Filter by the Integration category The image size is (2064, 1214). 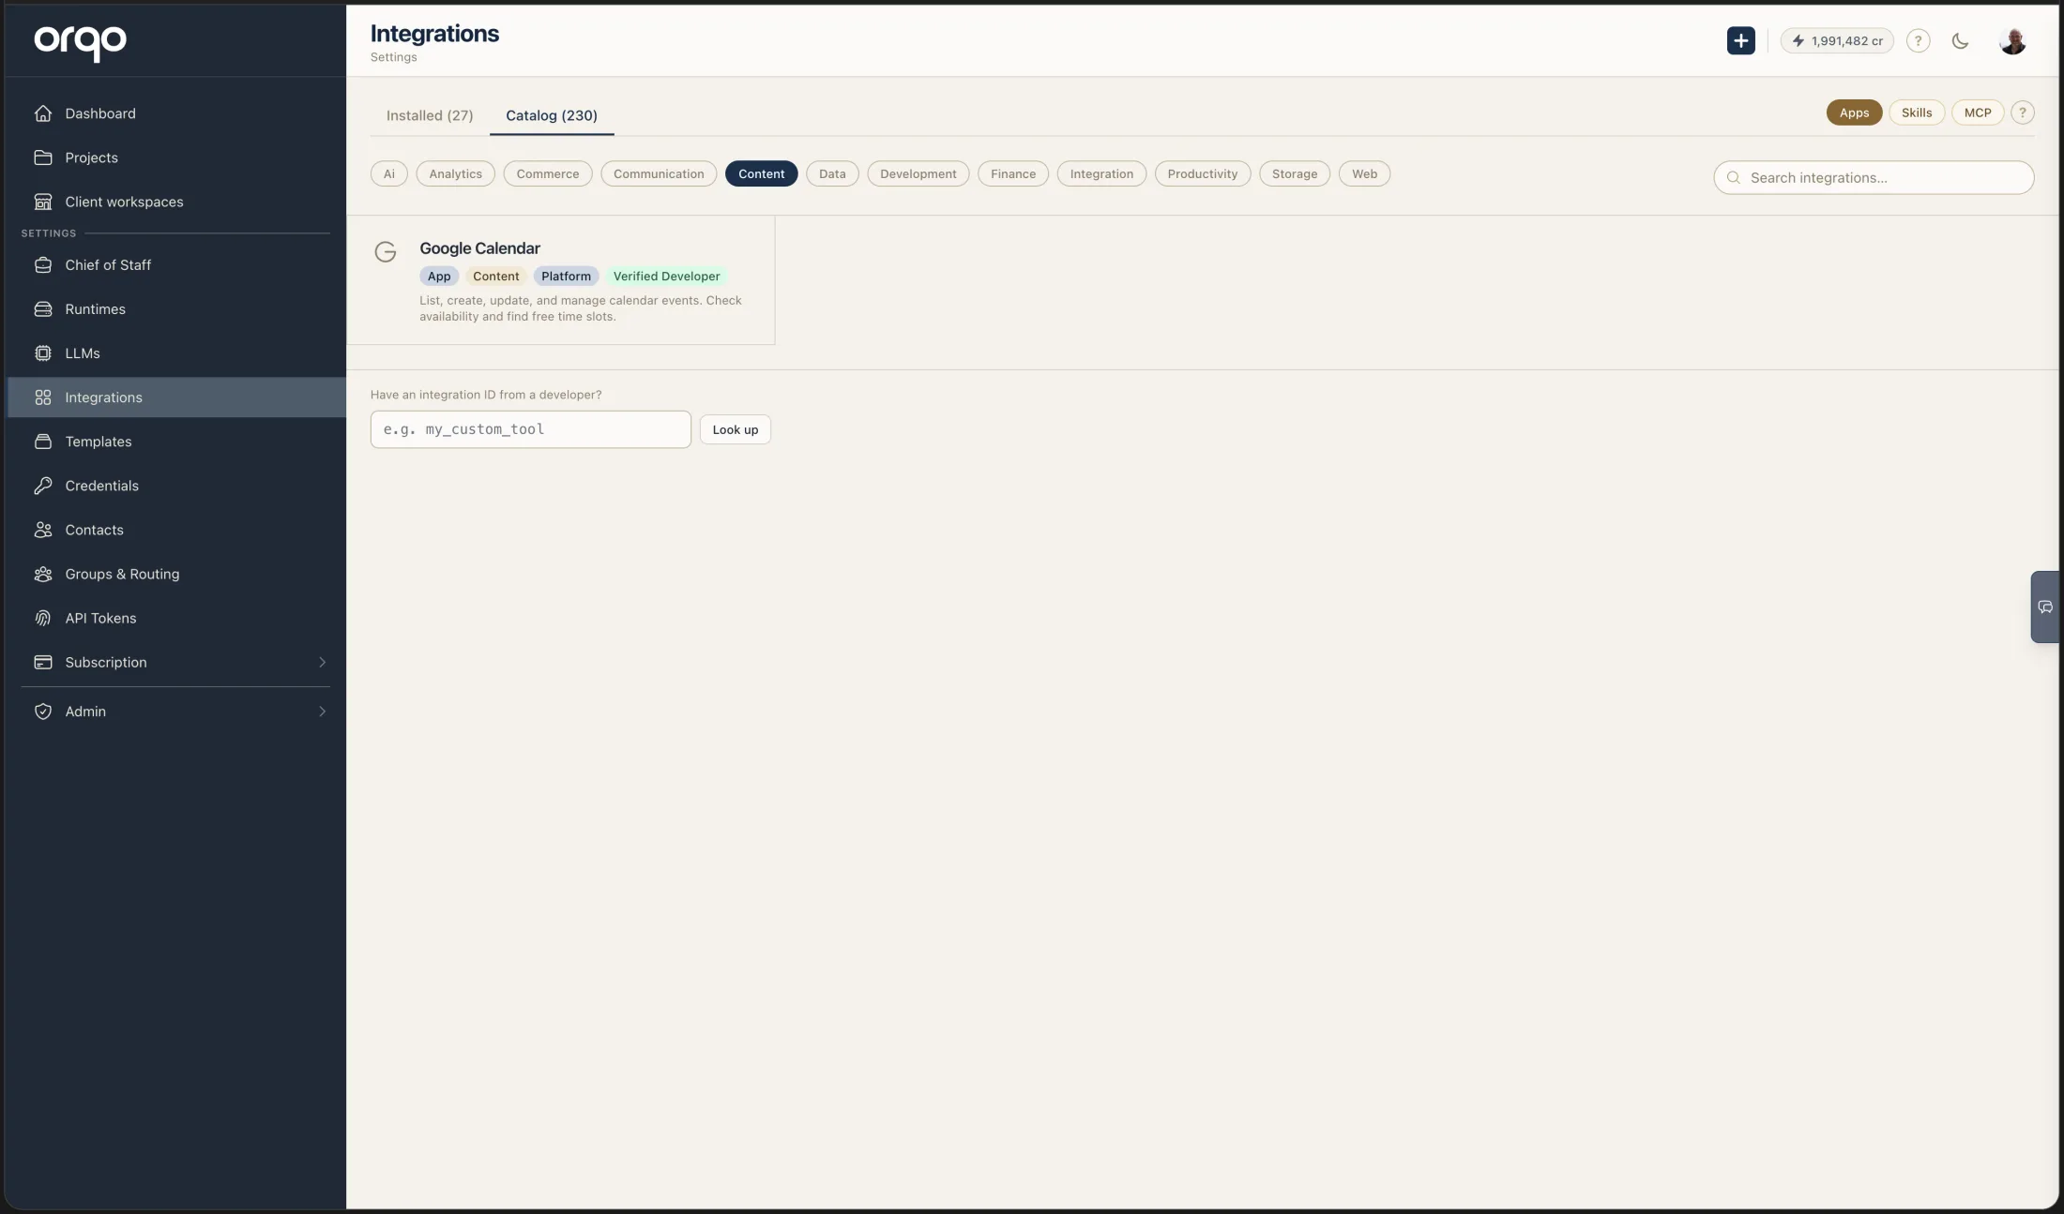pyautogui.click(x=1101, y=173)
